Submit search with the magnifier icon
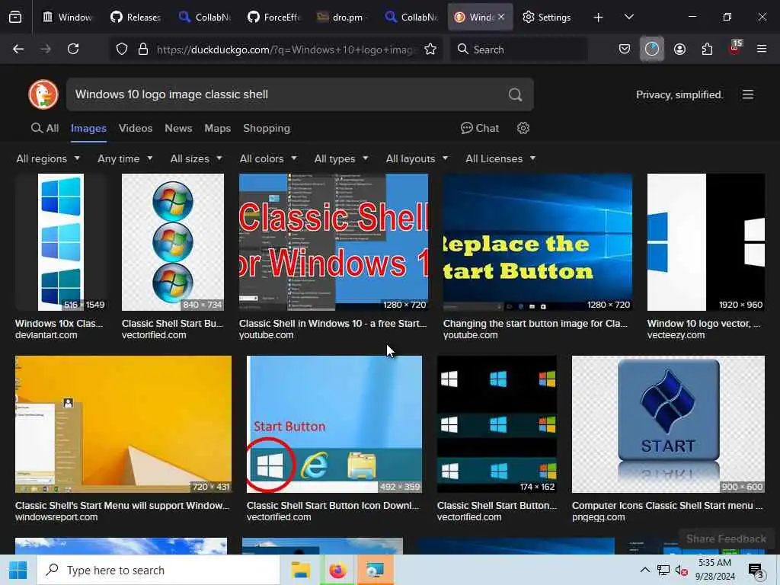Screen dimensions: 780x585 [516, 94]
